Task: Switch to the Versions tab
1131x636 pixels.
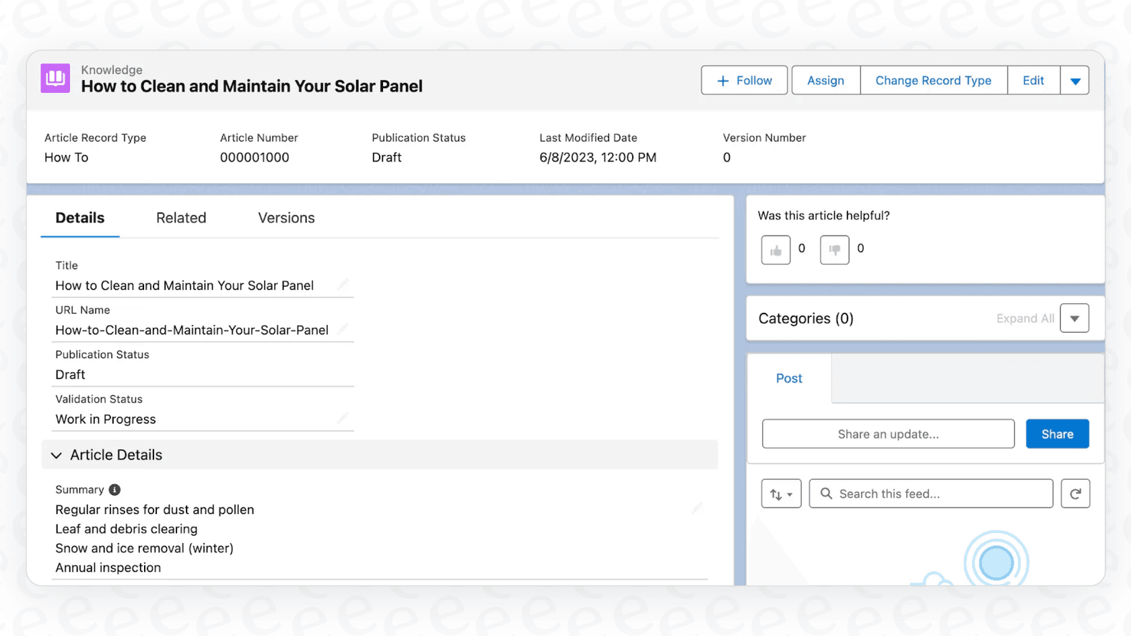Action: (285, 217)
